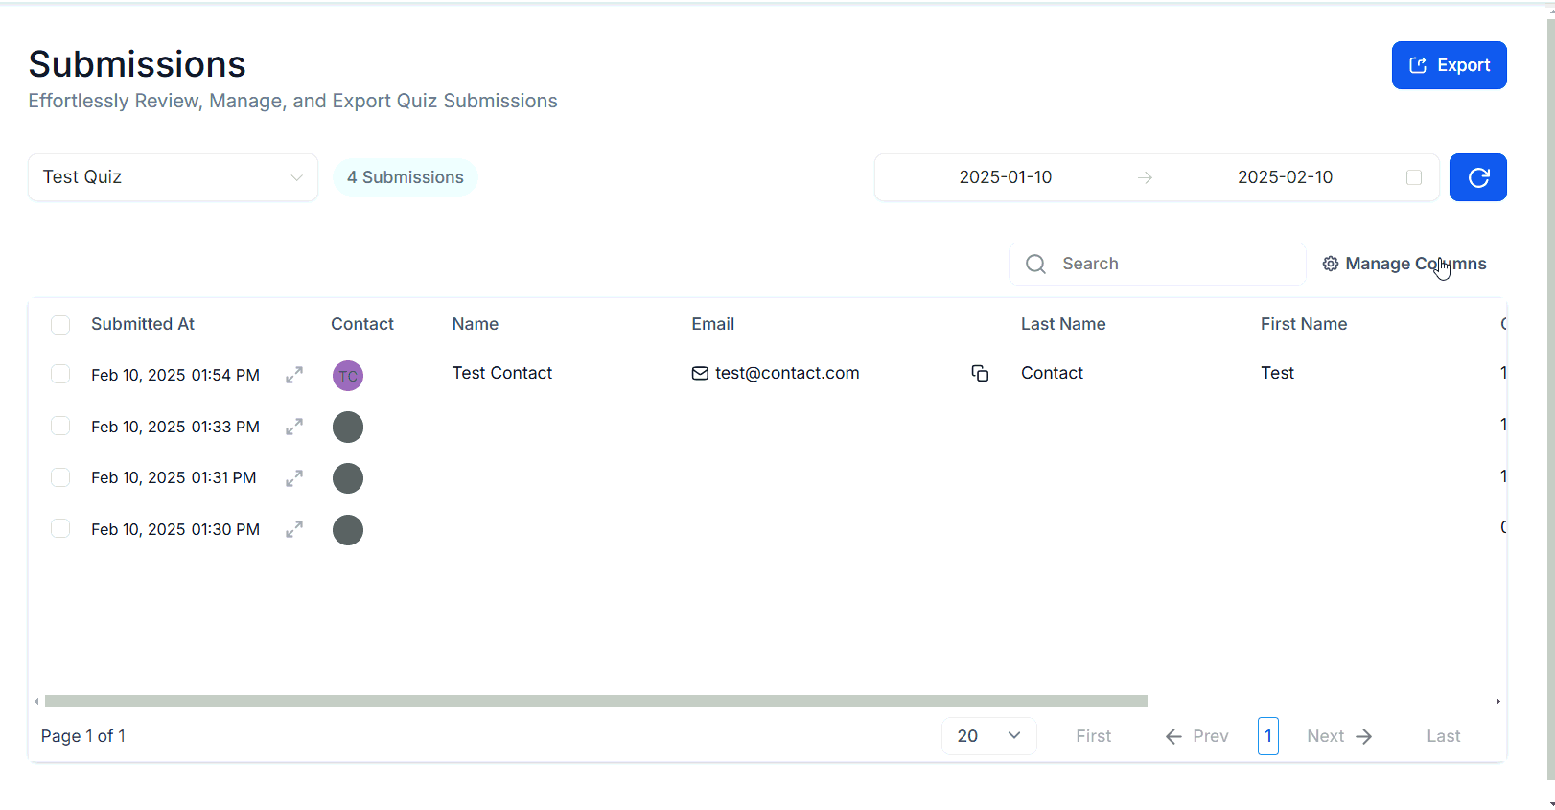Click the table scroll-left arrow
The image size is (1555, 810).
tap(36, 702)
